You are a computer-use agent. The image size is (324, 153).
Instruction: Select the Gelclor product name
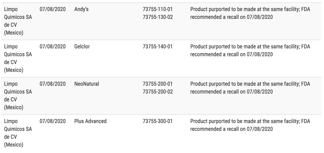82,47
